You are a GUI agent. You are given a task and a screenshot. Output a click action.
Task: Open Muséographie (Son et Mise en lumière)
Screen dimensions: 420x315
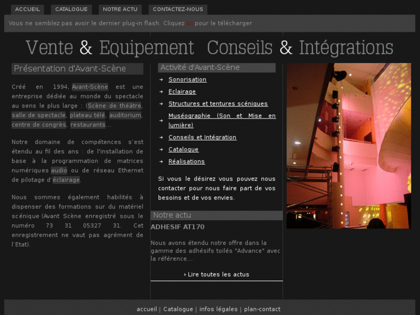click(222, 120)
